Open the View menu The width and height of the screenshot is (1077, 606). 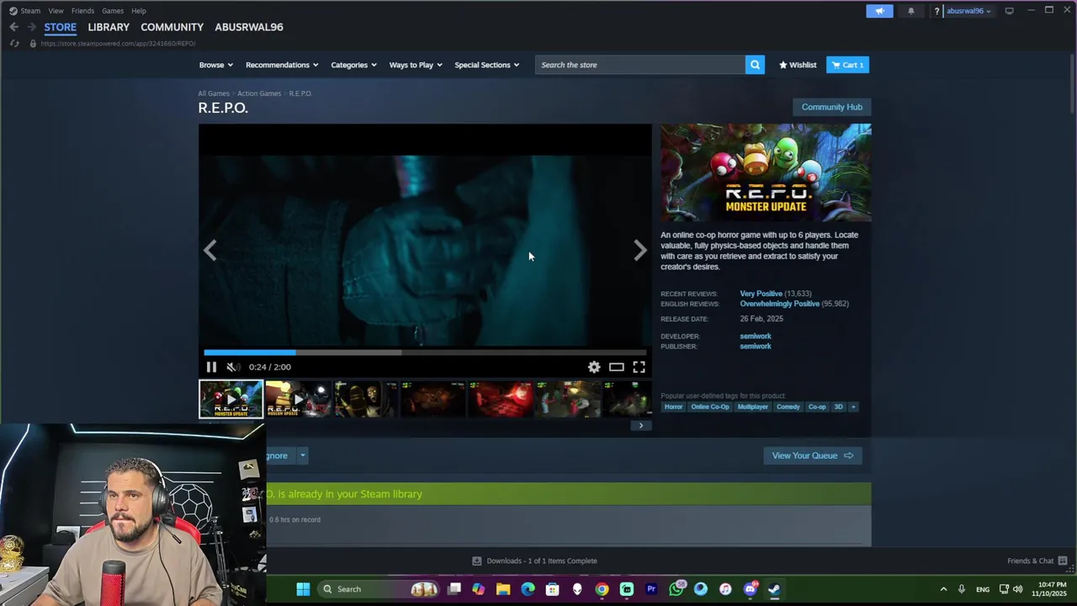(56, 11)
